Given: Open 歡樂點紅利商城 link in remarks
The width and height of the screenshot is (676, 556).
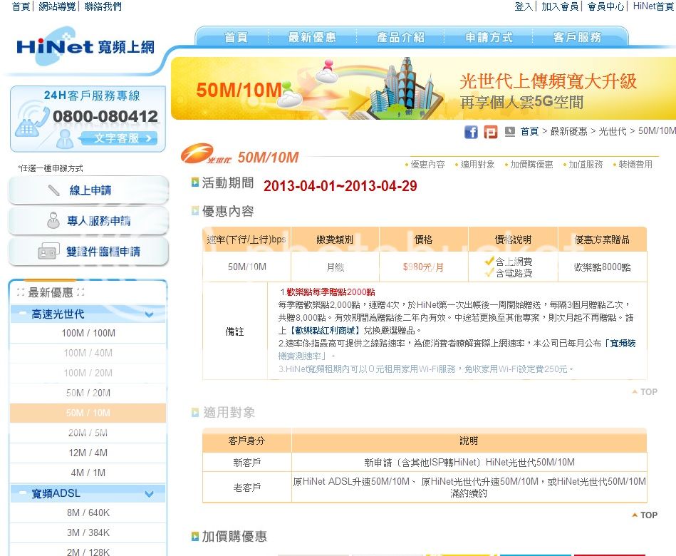Looking at the screenshot, I should click(325, 331).
